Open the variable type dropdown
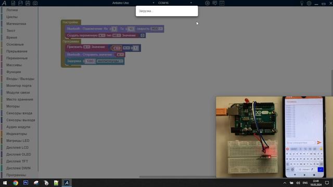The width and height of the screenshot is (333, 187). (x=117, y=35)
